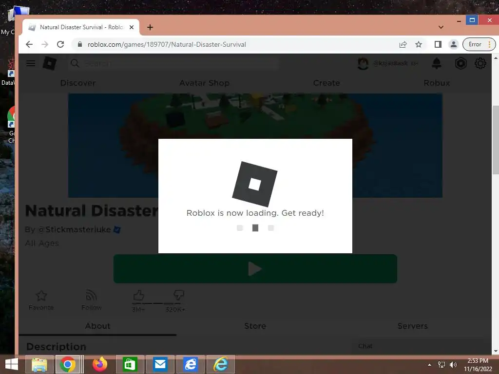This screenshot has width=499, height=374.
Task: Click the Chrome taskbar icon
Action: [67, 364]
